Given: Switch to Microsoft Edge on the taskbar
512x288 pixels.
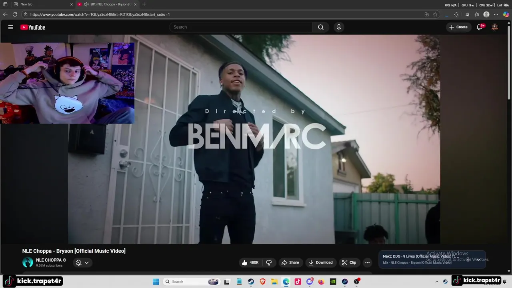Looking at the screenshot, I should tap(286, 282).
